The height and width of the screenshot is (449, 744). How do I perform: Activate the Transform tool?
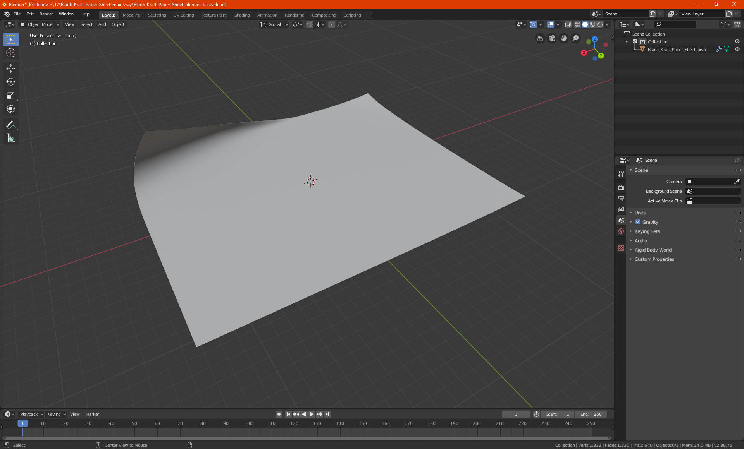(11, 109)
